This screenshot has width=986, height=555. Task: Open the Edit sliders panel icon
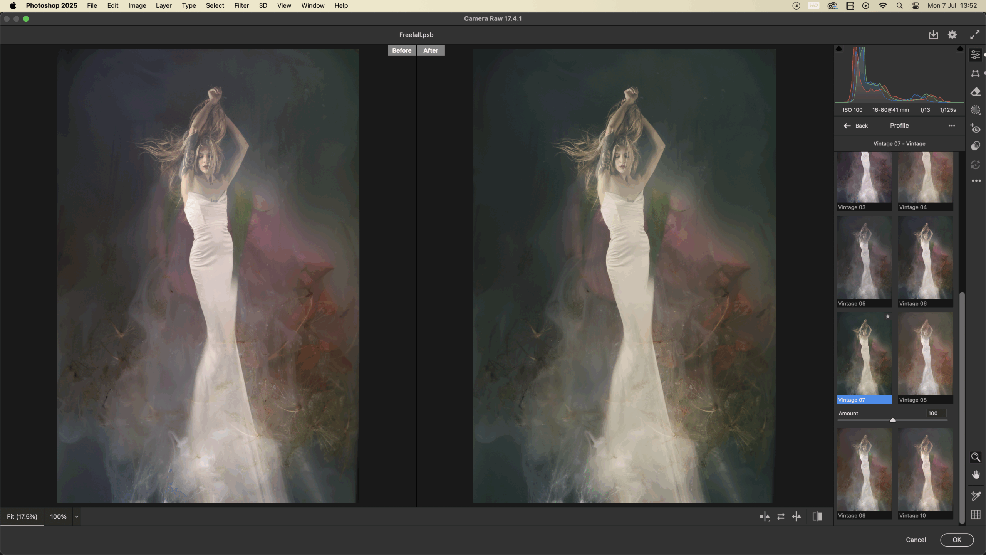tap(975, 55)
